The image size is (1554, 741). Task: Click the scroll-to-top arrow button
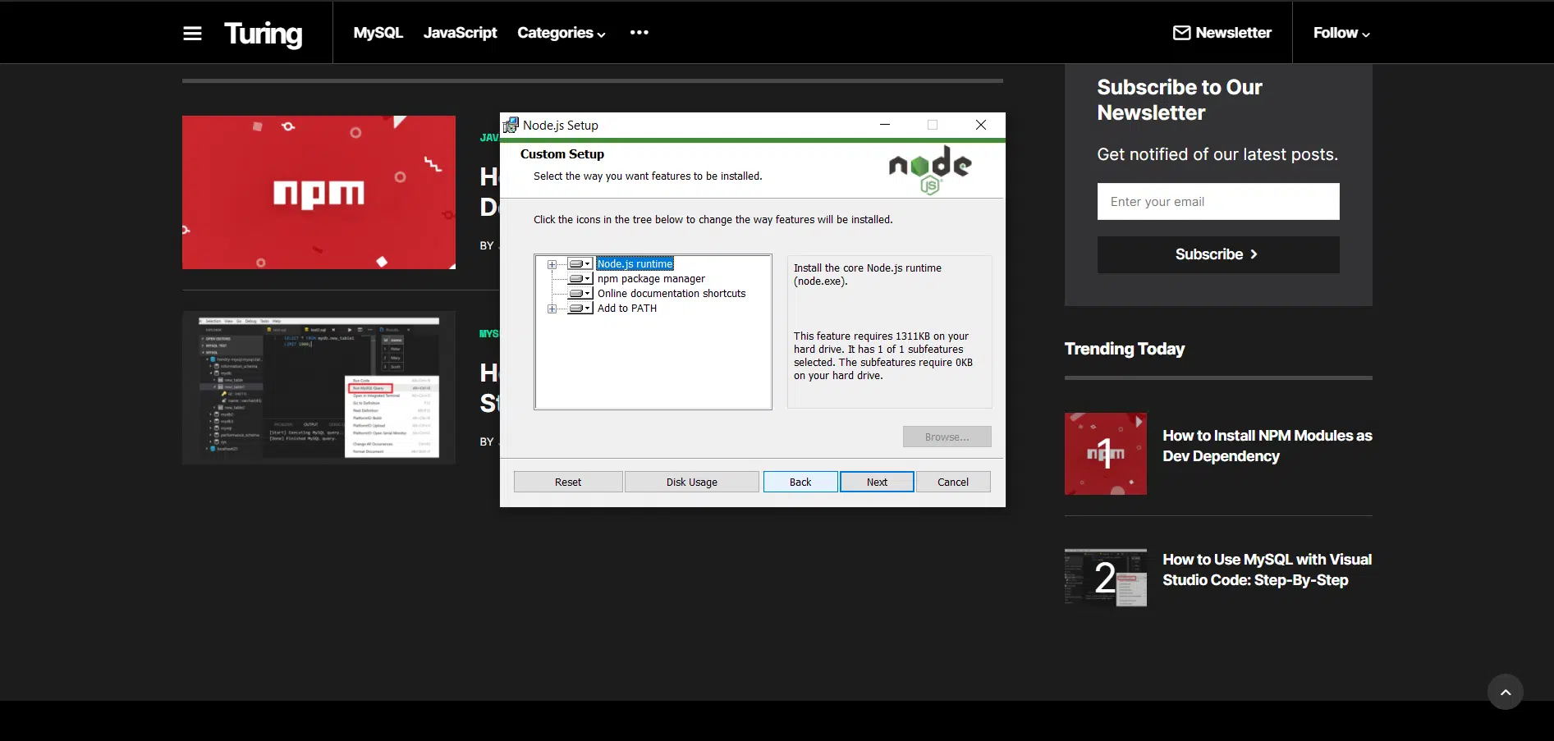1505,692
